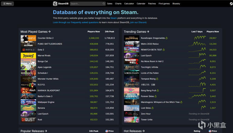The image size is (233, 133).
Task: Click US flag Price icon under Popular Releases
Action: pos(107,131)
